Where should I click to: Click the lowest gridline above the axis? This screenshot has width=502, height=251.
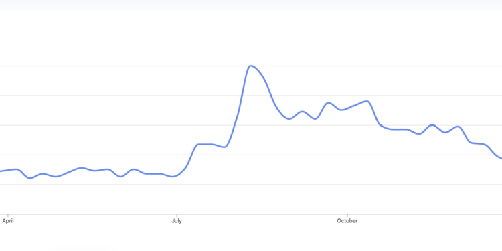pyautogui.click(x=251, y=185)
